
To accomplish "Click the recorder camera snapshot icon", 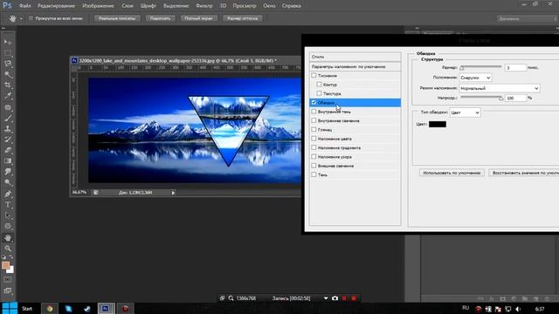I will (335, 298).
